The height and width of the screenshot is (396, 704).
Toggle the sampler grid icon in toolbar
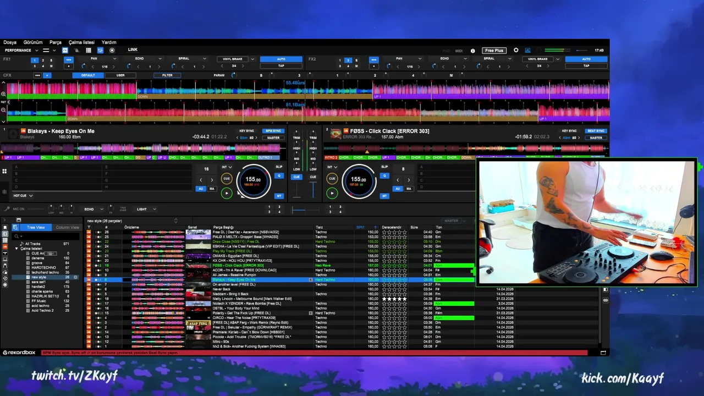click(x=89, y=50)
